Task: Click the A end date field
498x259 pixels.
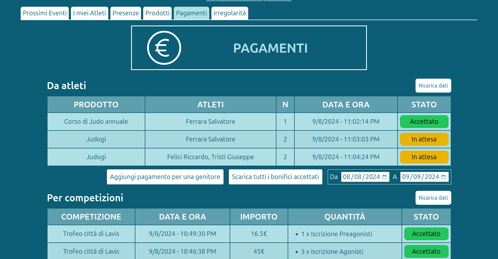Action: click(x=420, y=177)
